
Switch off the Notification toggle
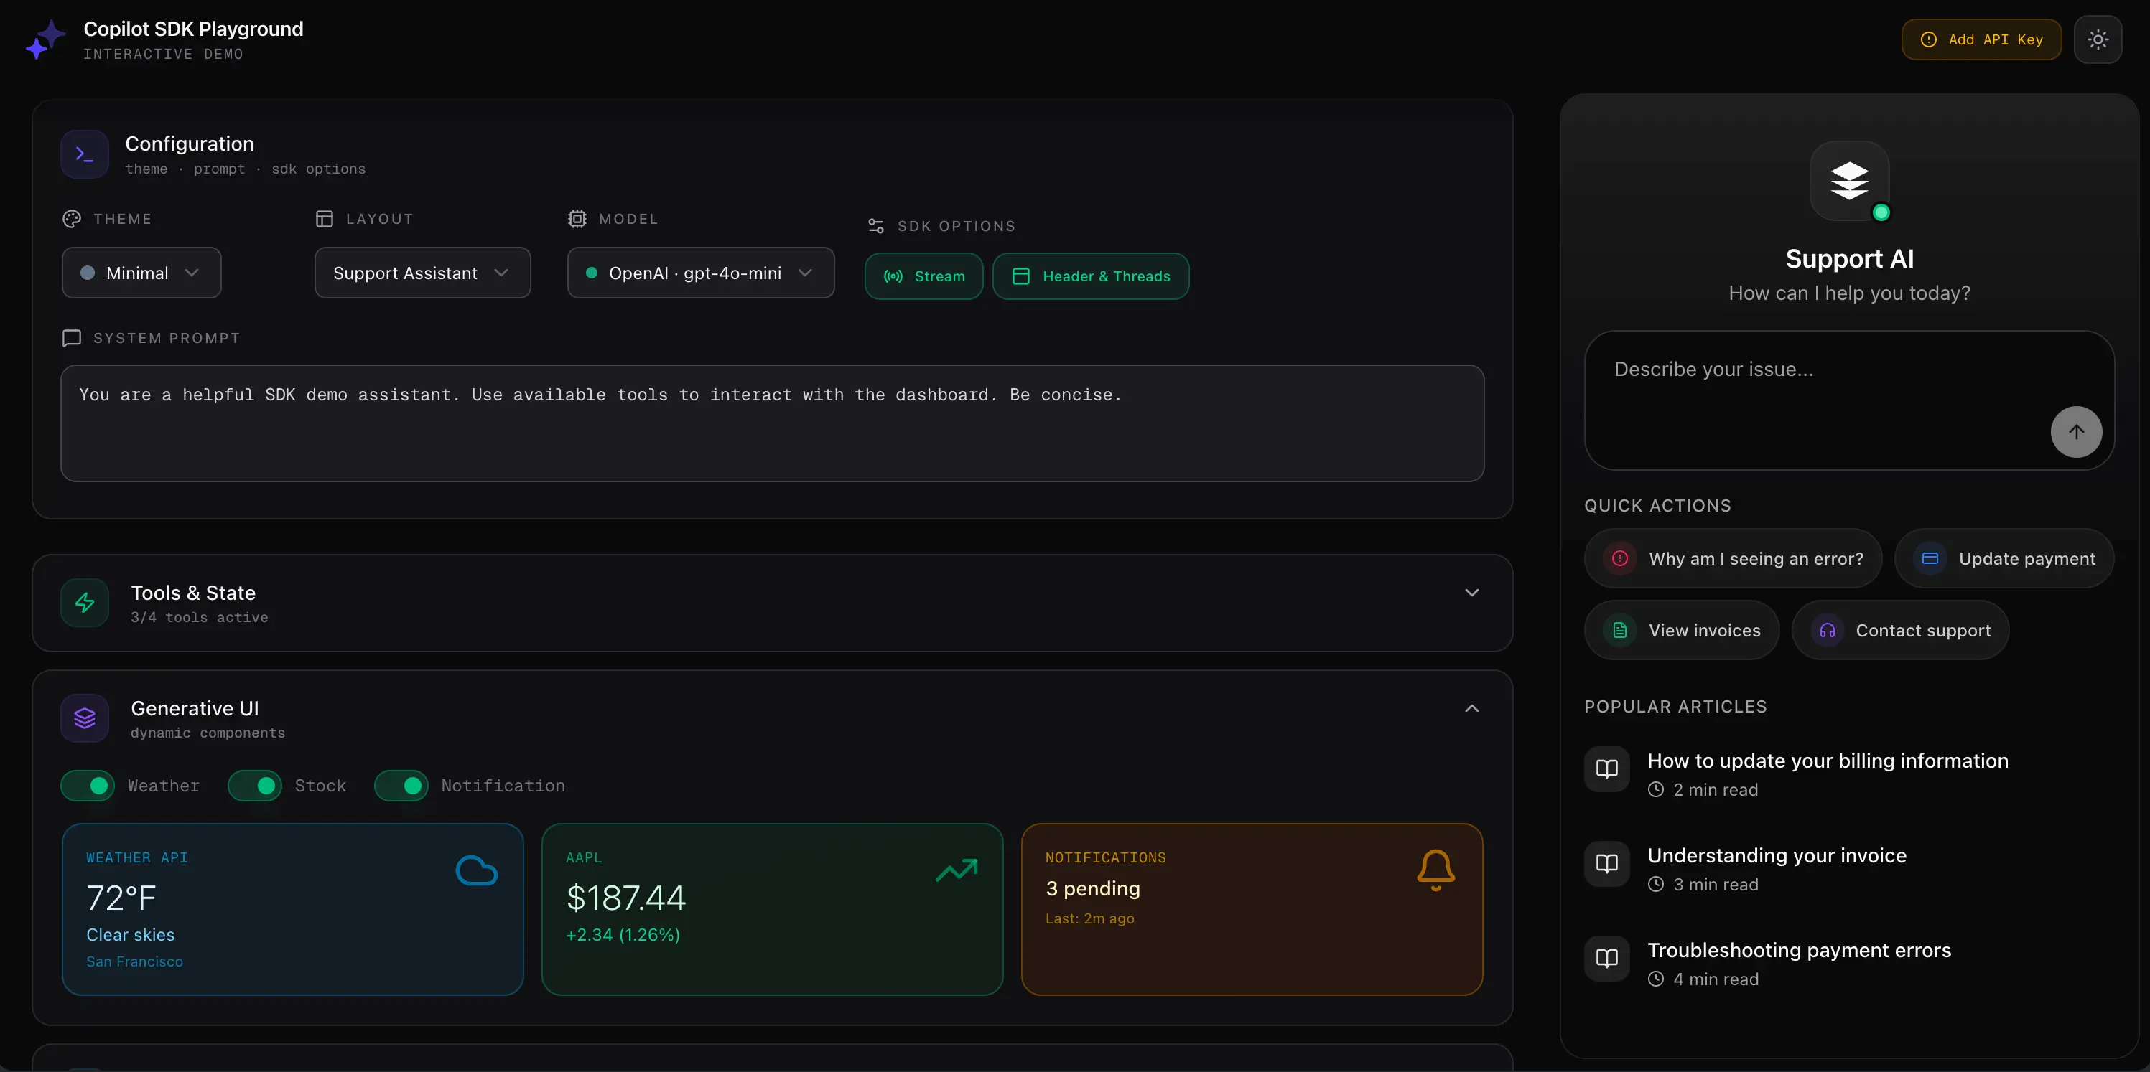click(401, 785)
